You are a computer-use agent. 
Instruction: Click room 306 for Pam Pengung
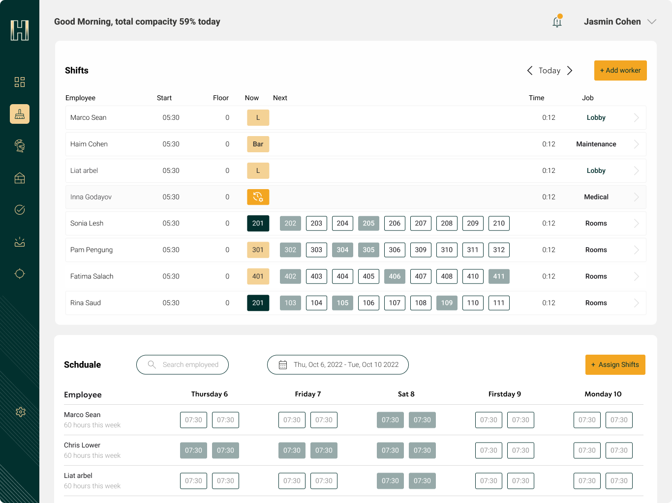point(395,250)
